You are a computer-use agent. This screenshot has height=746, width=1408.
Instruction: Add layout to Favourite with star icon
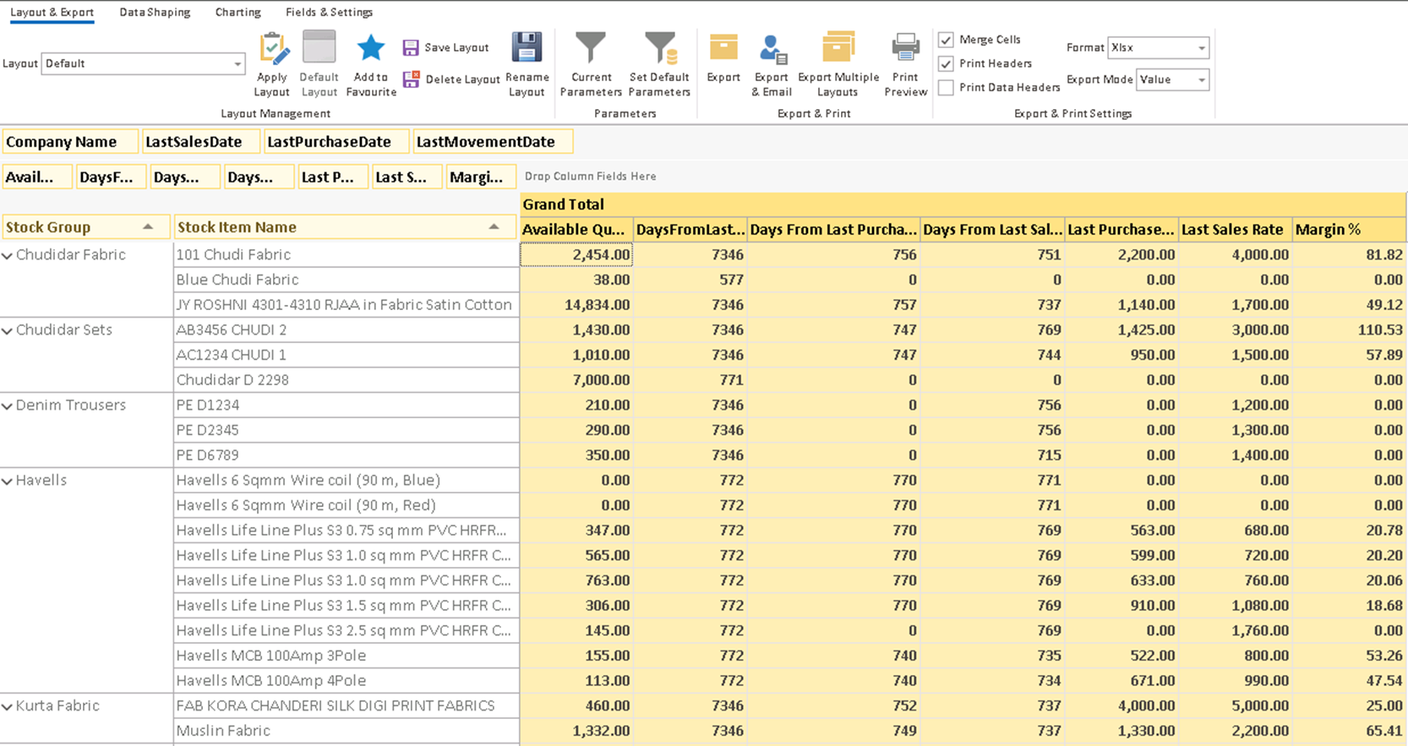click(370, 48)
